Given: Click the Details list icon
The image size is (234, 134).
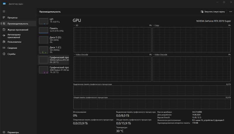Looking at the screenshot, I should coord(4,48).
